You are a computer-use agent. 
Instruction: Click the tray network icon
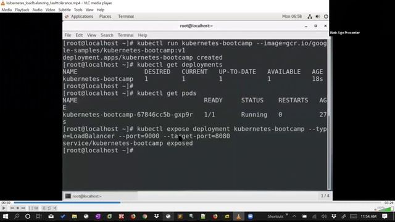click(314, 216)
